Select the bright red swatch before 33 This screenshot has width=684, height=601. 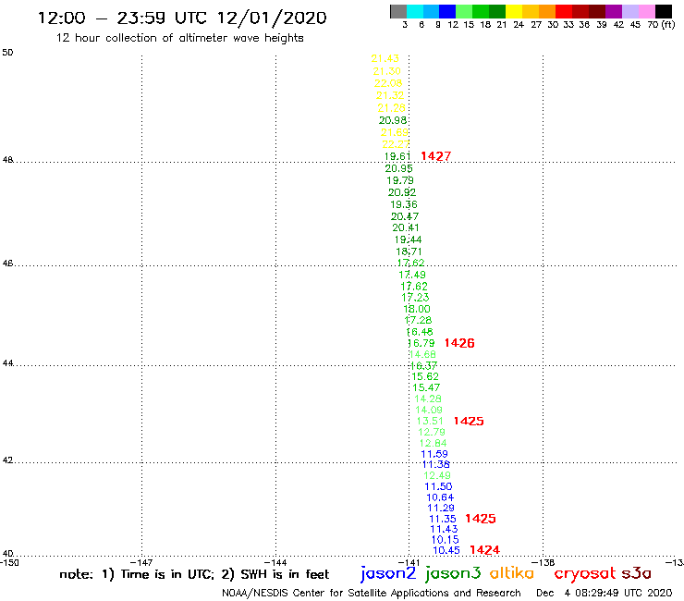click(x=564, y=11)
